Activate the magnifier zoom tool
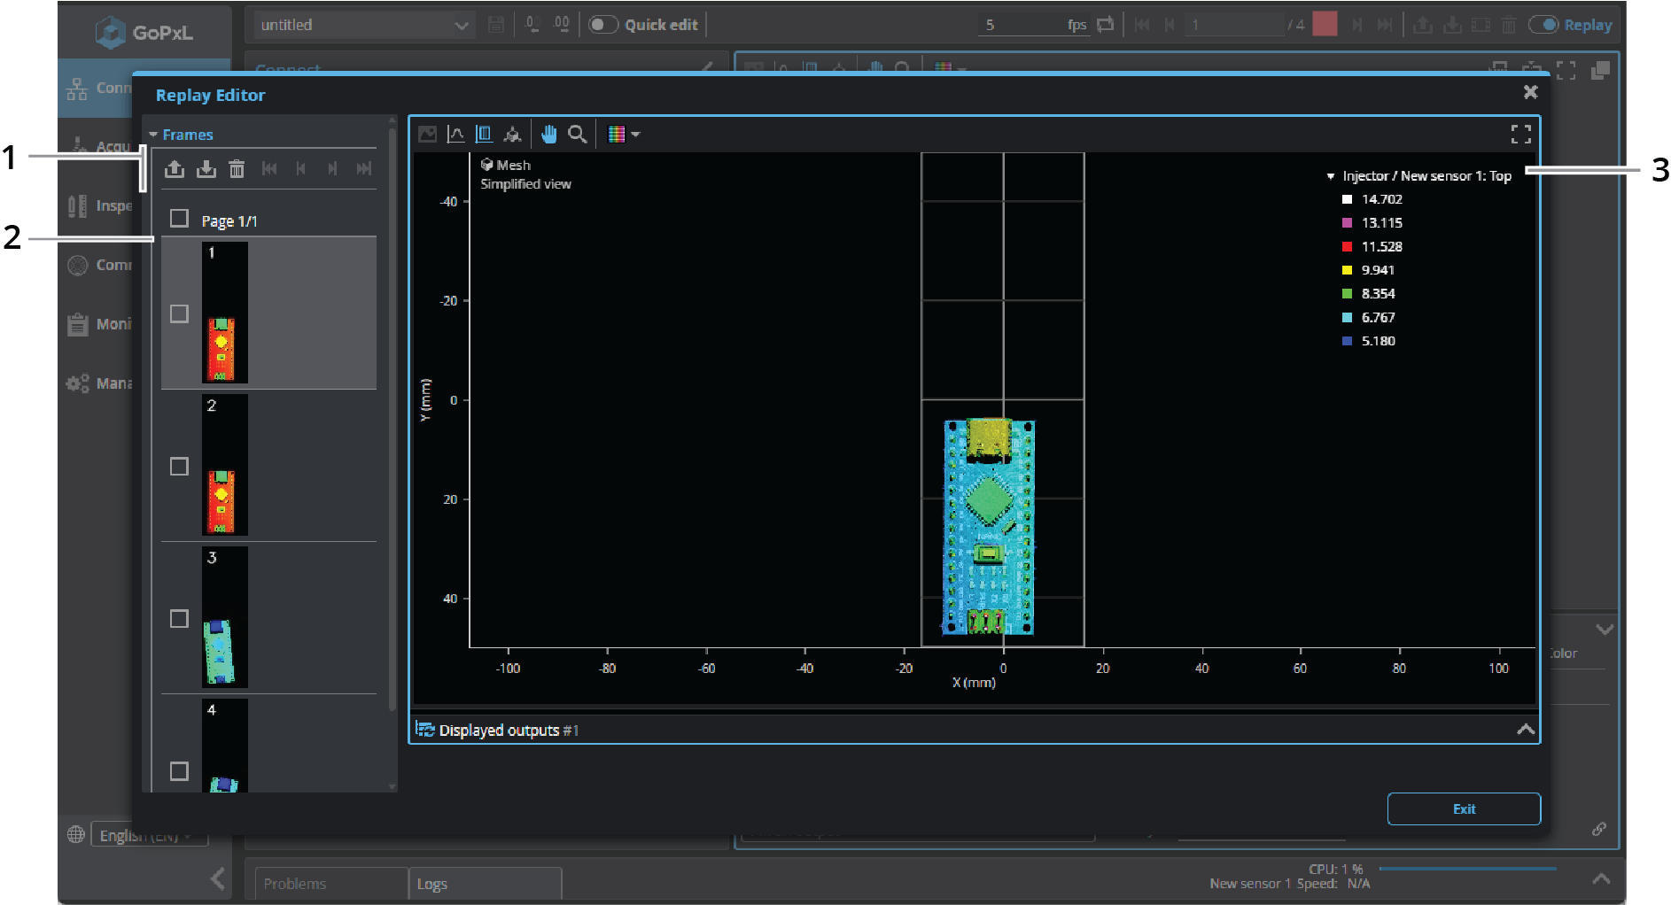This screenshot has height=905, width=1671. pyautogui.click(x=577, y=135)
